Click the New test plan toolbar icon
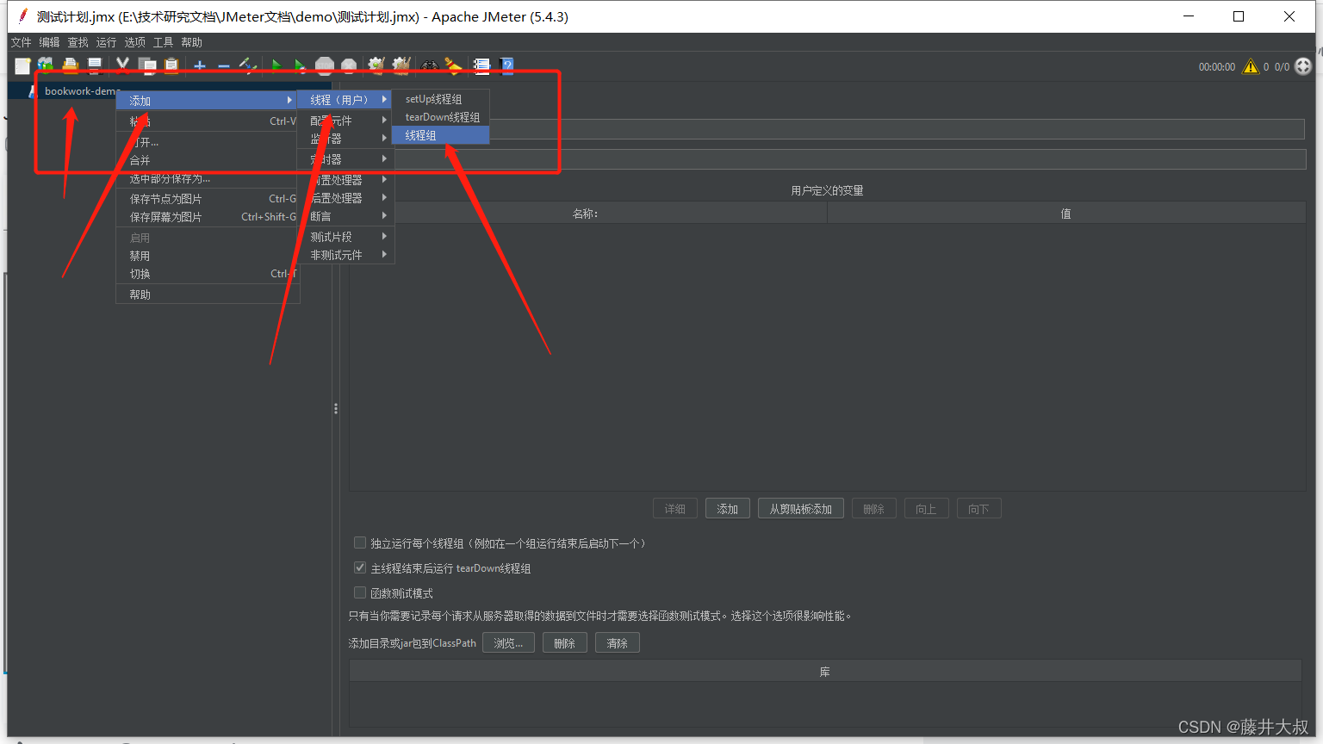1323x744 pixels. click(x=22, y=65)
